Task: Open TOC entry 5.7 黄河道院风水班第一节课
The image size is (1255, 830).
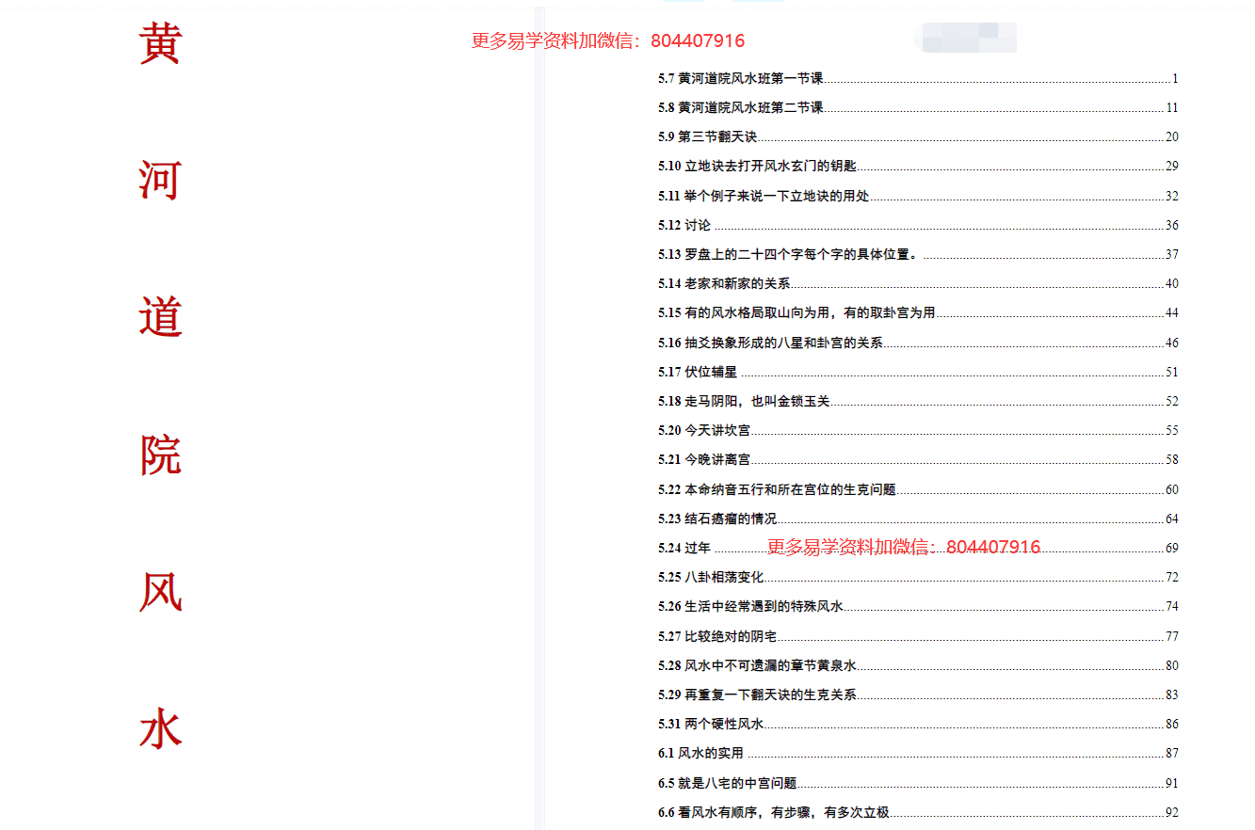Action: [741, 78]
